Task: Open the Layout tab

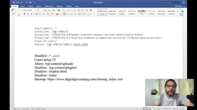Action: click(39, 6)
